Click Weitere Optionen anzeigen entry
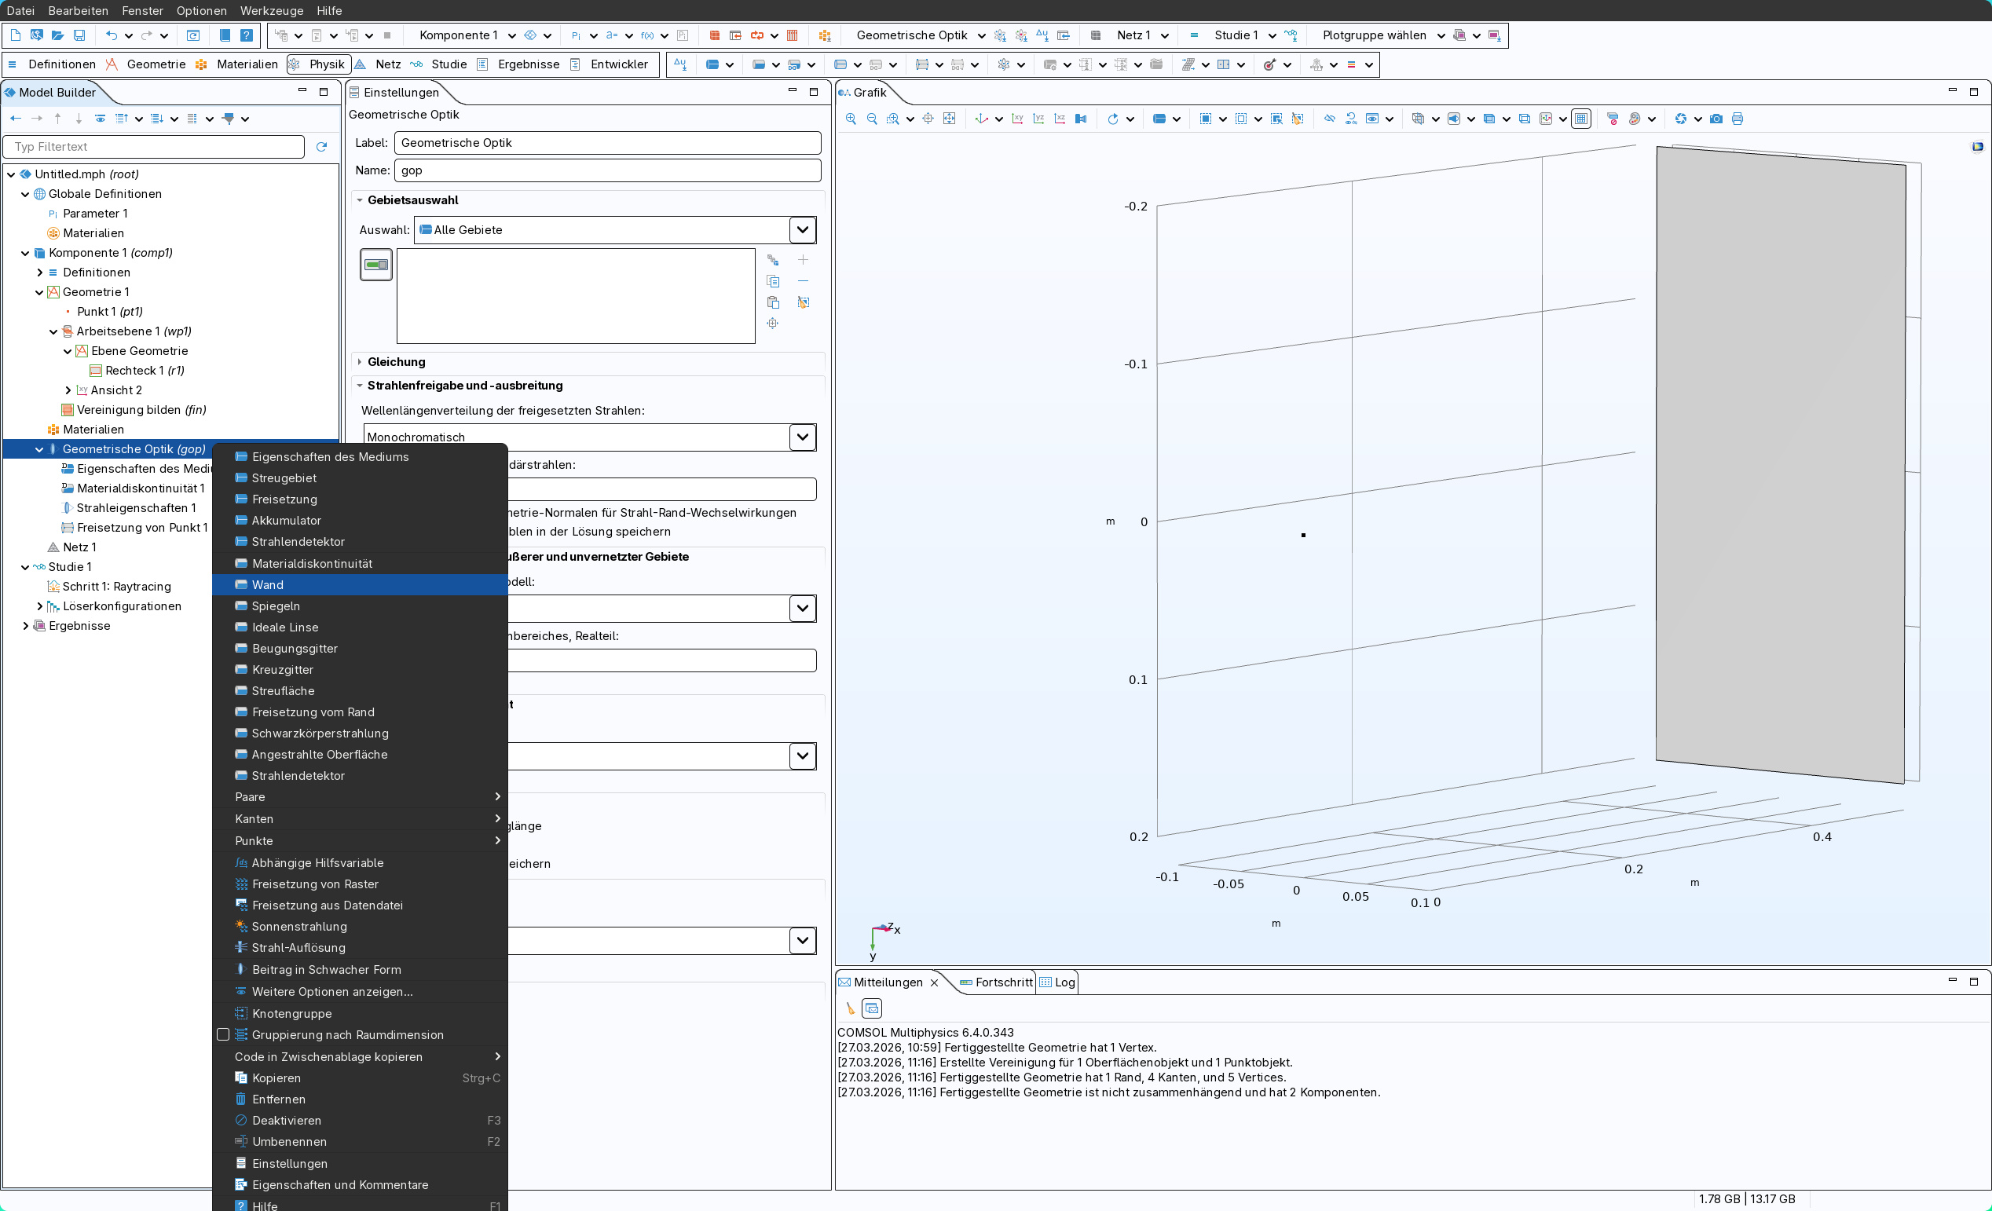 pos(331,991)
